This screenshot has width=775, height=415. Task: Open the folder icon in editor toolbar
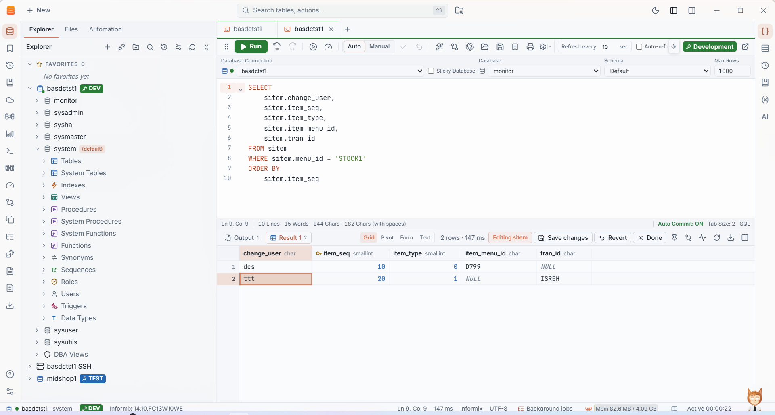pyautogui.click(x=485, y=47)
